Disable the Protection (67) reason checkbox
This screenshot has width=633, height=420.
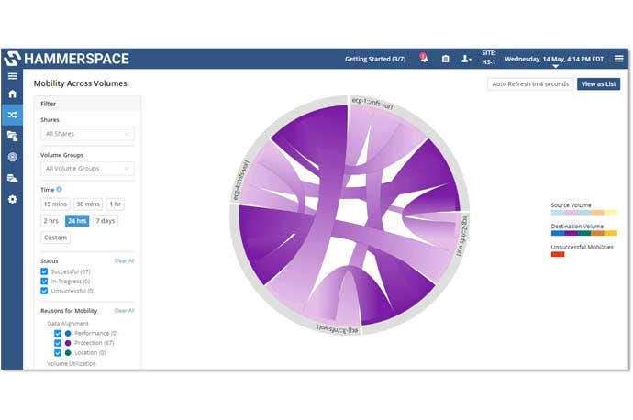[x=58, y=343]
